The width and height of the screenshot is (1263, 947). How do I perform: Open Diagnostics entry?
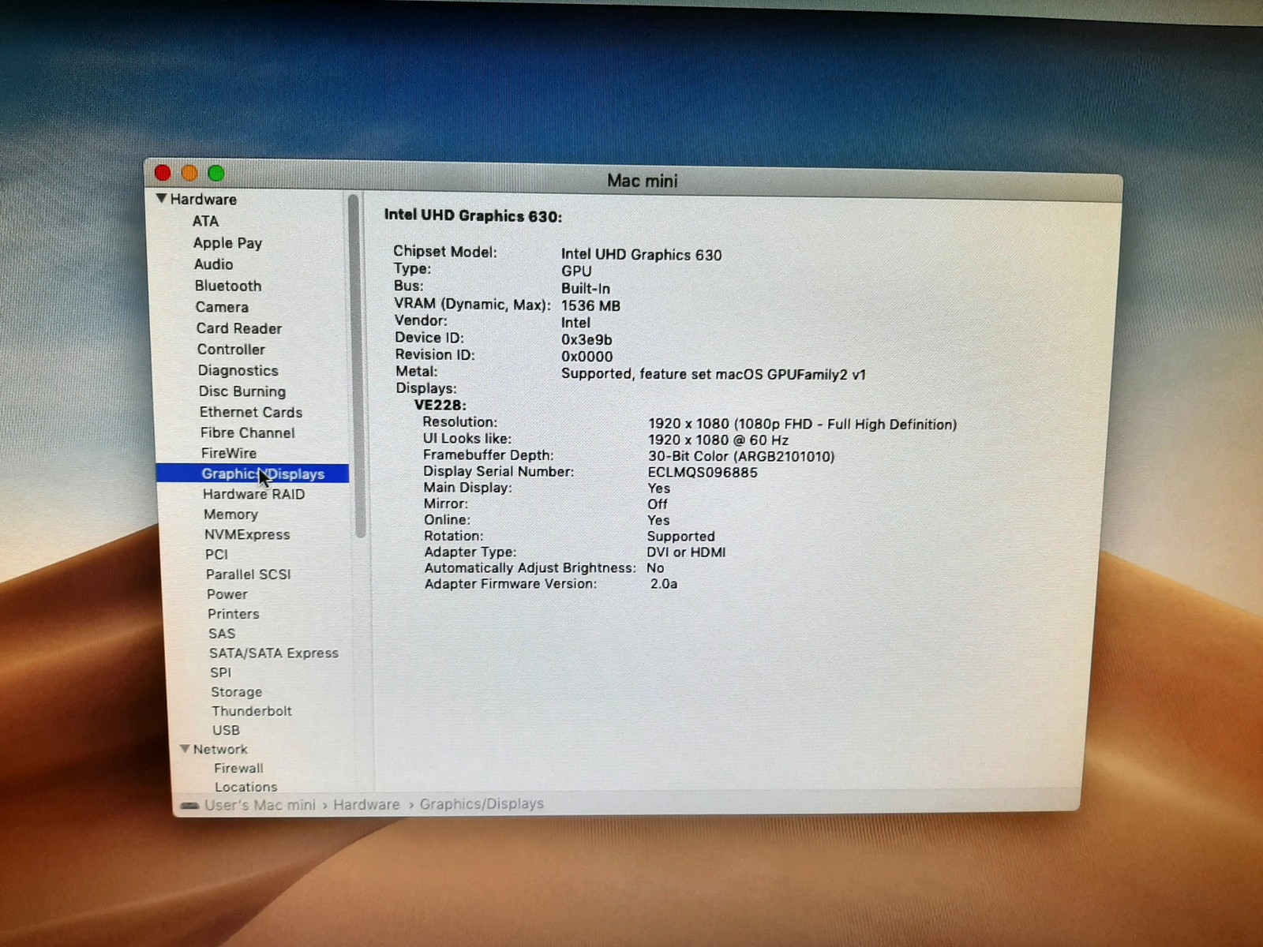pos(238,371)
